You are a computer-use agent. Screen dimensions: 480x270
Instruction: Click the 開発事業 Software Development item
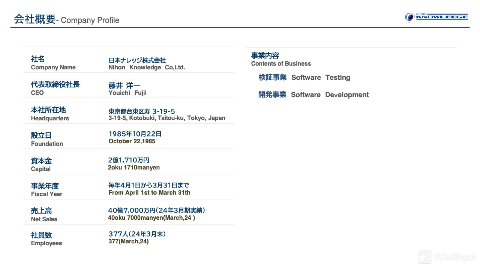pyautogui.click(x=313, y=95)
